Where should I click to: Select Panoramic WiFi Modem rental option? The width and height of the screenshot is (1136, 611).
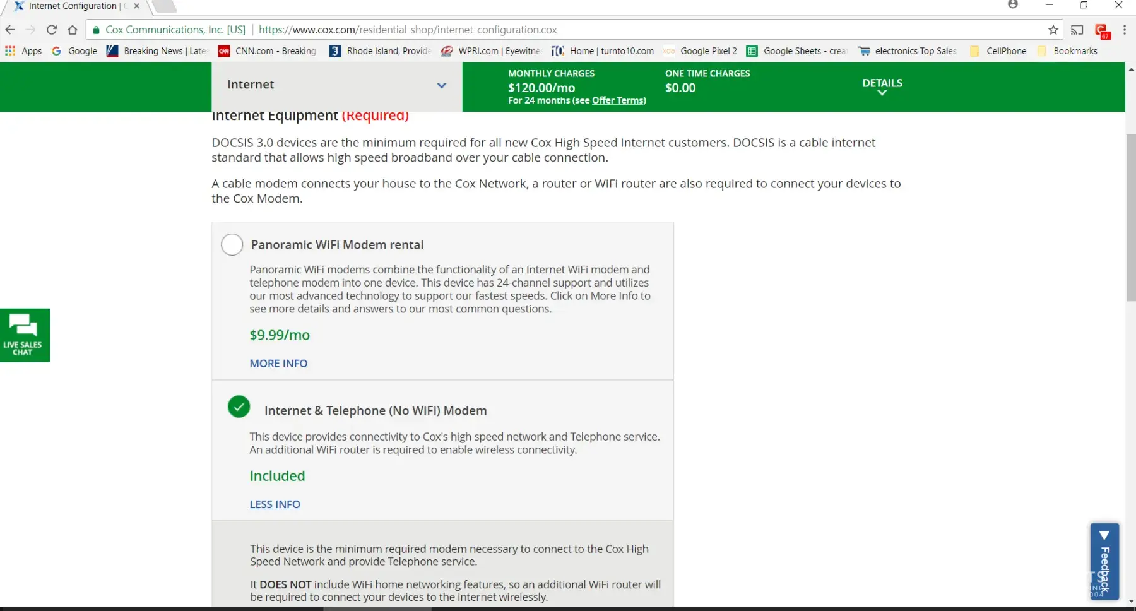[x=232, y=244]
